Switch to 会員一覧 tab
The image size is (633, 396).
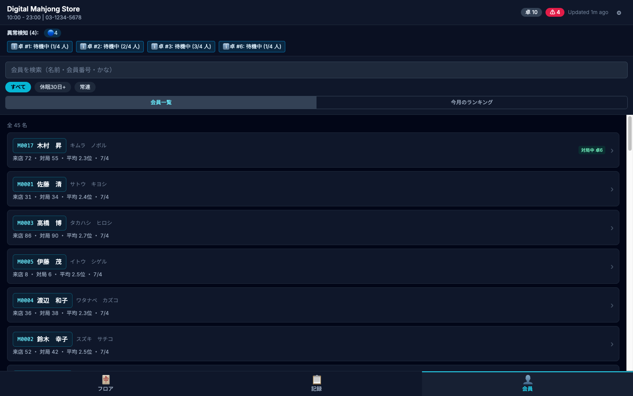coord(161,103)
